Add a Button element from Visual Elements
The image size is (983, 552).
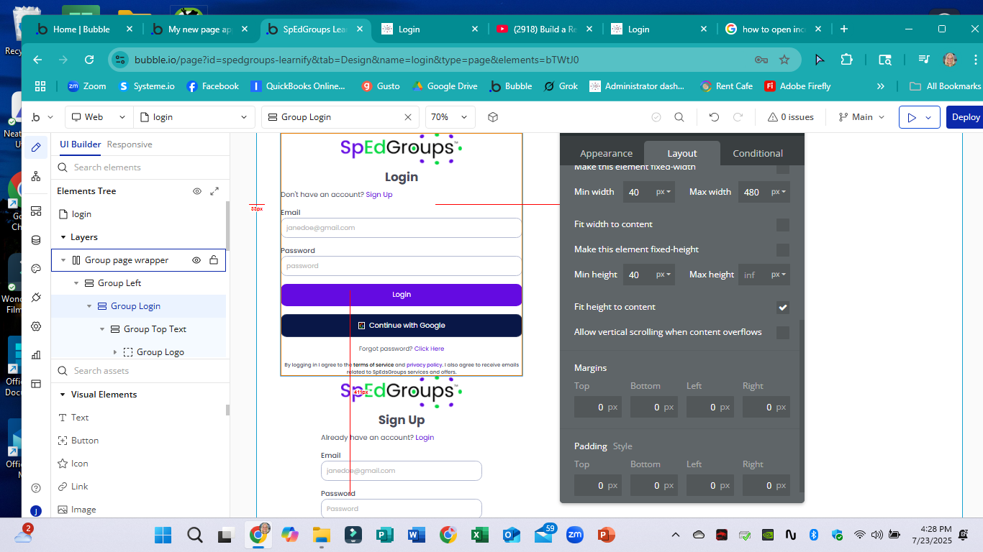click(x=85, y=441)
